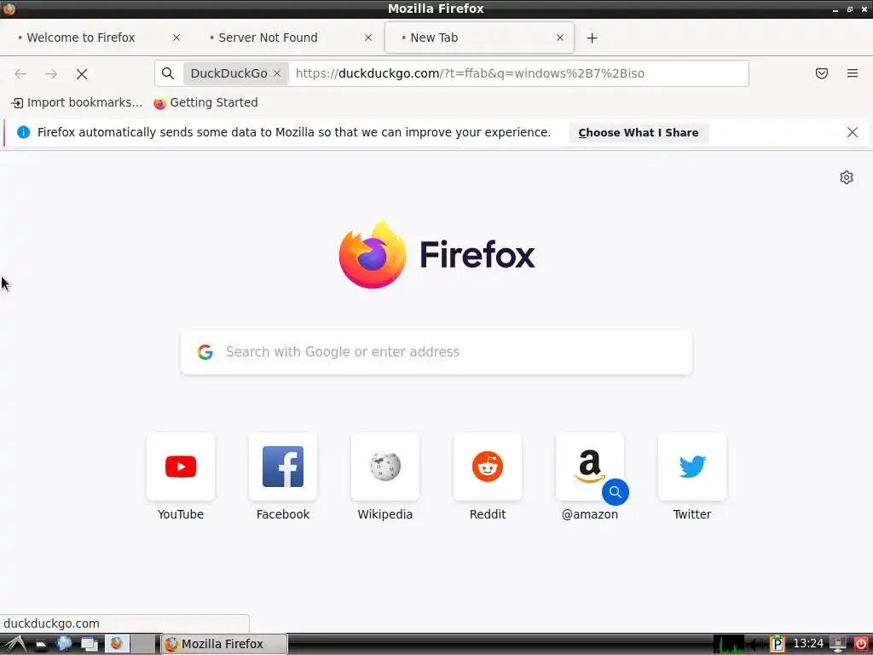873x655 pixels.
Task: Switch to the Welcome to Firefox tab
Action: (81, 38)
